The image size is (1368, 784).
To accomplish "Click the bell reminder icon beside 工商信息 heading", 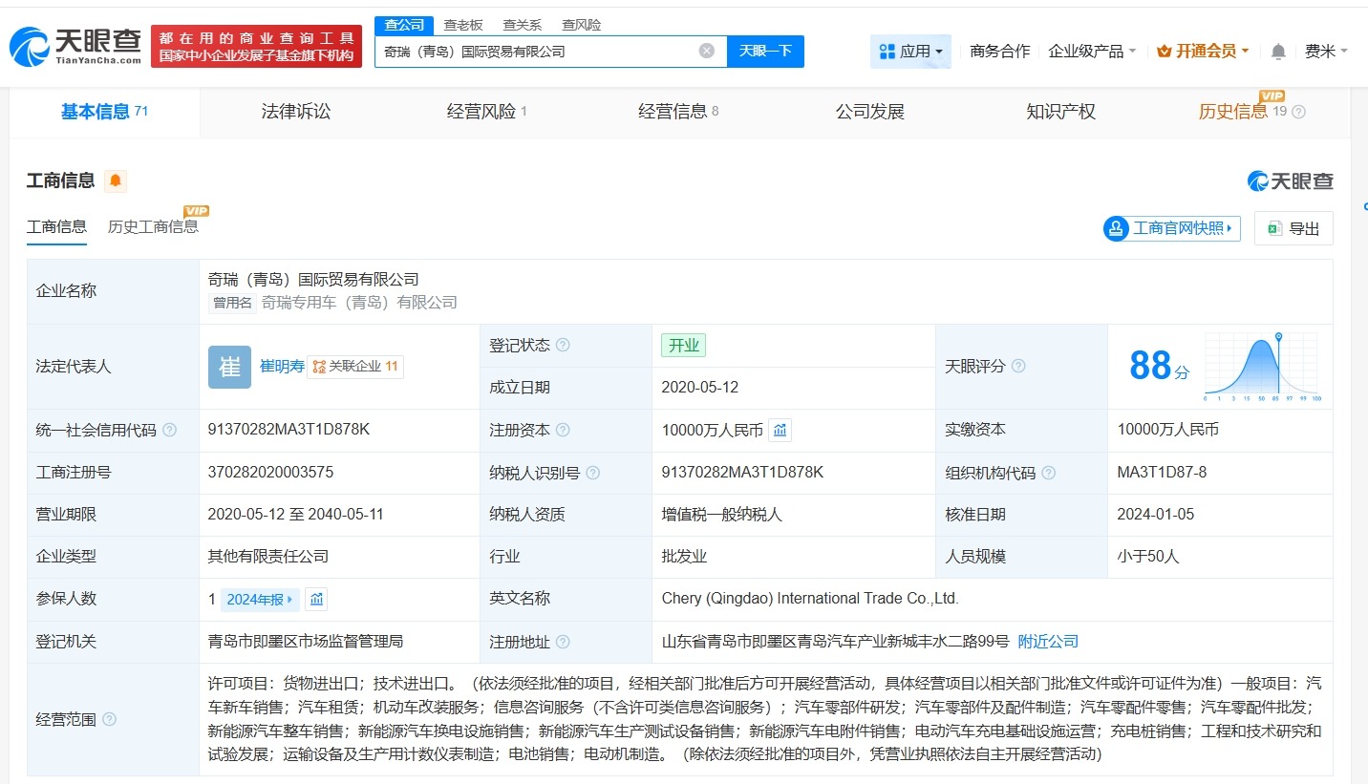I will (x=116, y=180).
